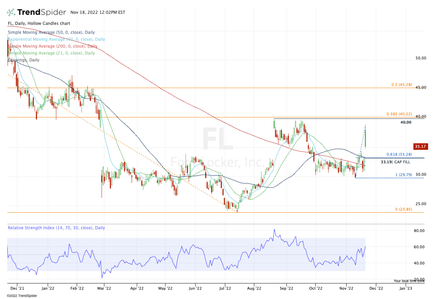Click the '1 (29.79)' retracement label
Viewport: 435px width, 299px height.
point(403,175)
